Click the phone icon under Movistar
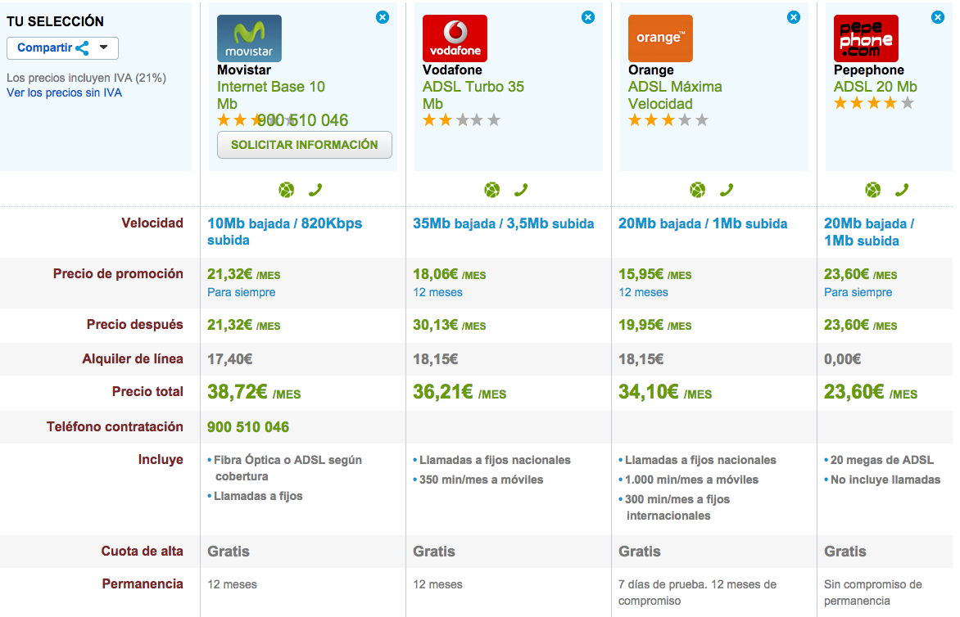The width and height of the screenshot is (960, 617). [x=315, y=190]
